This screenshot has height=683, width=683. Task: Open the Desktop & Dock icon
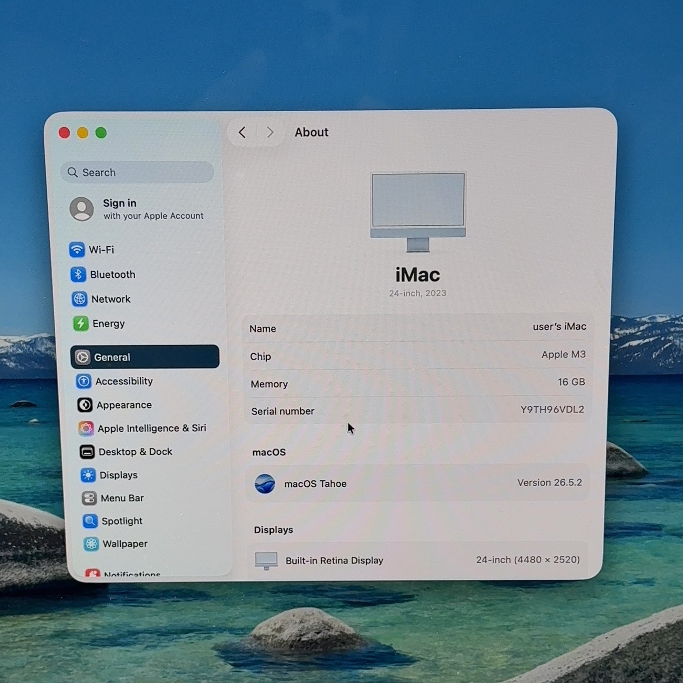[x=87, y=452]
